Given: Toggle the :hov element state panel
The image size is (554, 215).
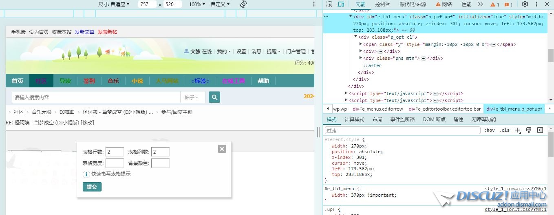Looking at the screenshot, I should [490, 130].
